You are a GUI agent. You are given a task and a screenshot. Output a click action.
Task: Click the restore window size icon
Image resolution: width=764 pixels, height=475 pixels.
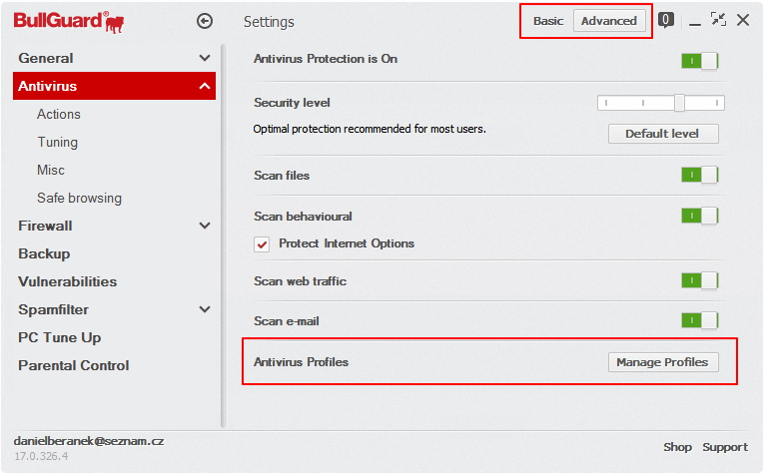[x=718, y=20]
